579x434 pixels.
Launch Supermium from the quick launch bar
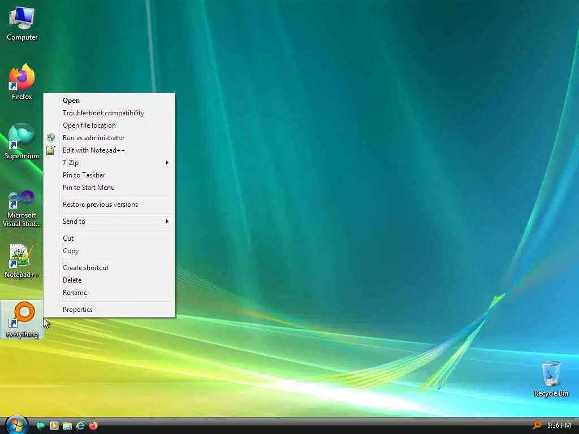pos(41,426)
